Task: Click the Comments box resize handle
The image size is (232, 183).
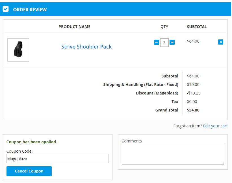Action: point(222,163)
